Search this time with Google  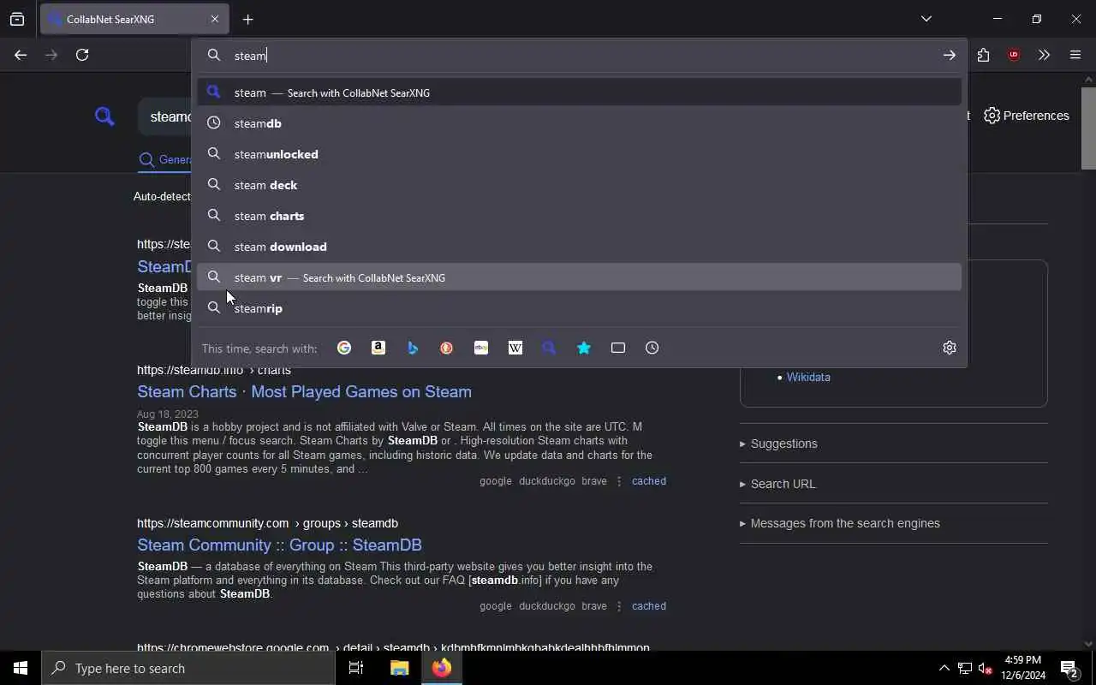pos(344,348)
